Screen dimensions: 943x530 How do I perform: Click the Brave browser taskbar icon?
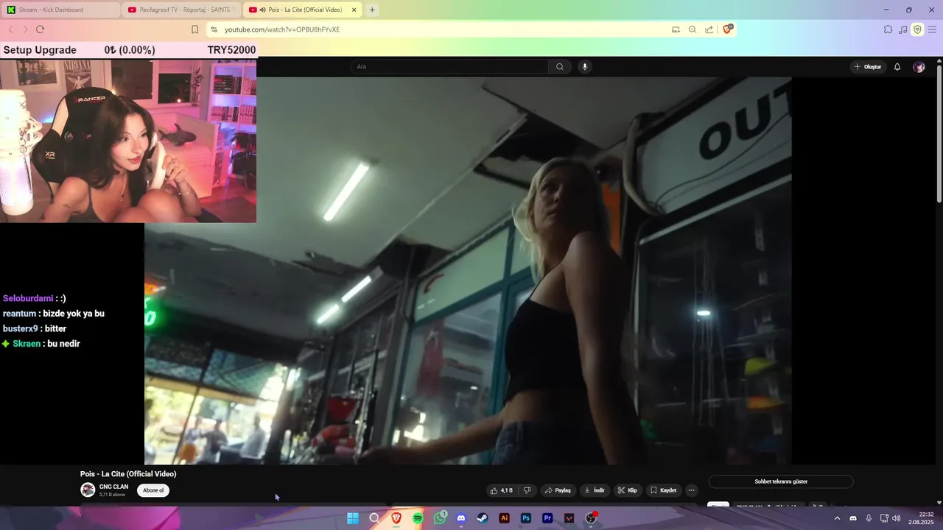(x=396, y=518)
